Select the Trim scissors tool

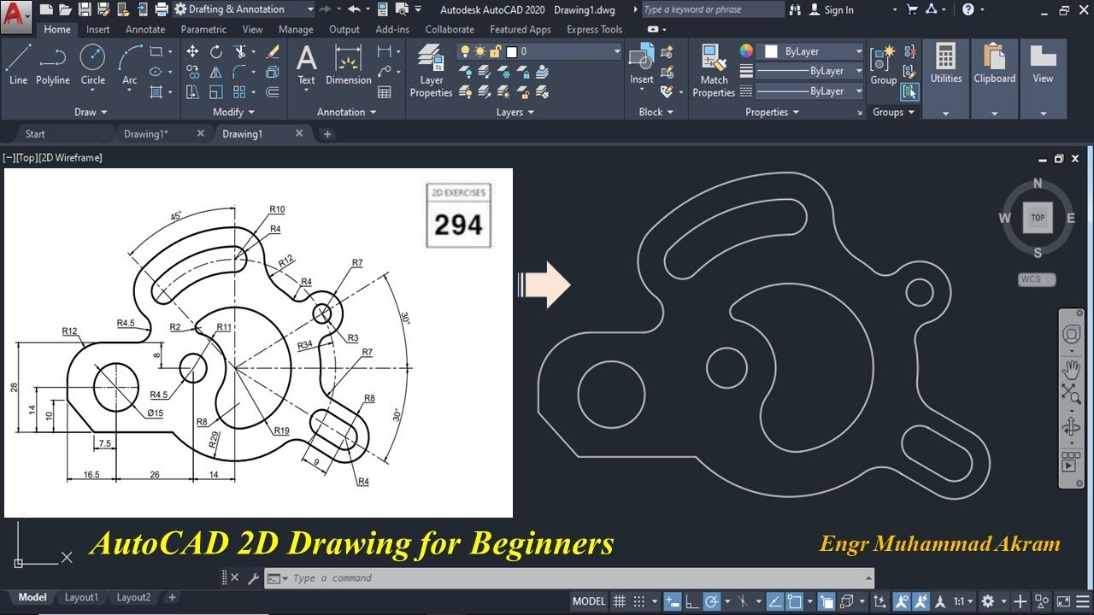point(241,51)
